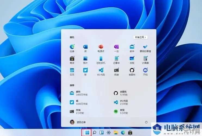
Task: Open Edge browser on taskbar
Action: pyautogui.click(x=123, y=132)
